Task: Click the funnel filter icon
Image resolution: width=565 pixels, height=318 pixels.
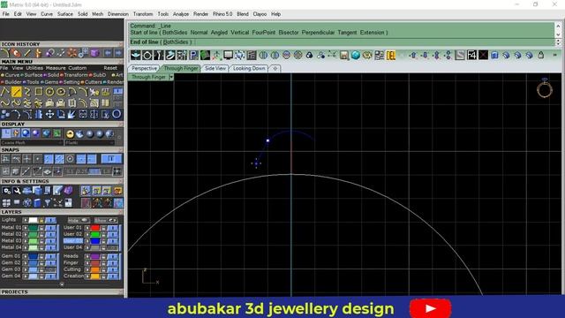Action: tap(47, 202)
